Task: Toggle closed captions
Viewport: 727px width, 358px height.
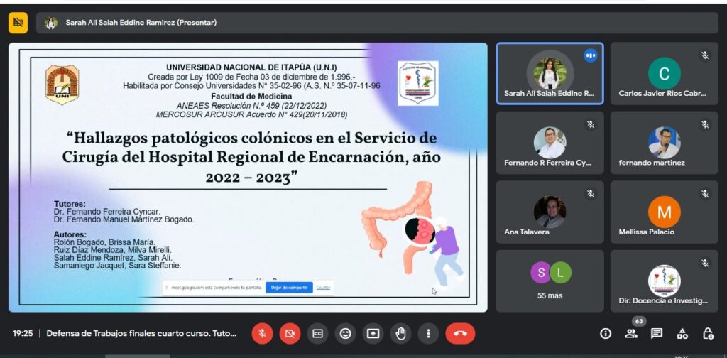Action: click(x=317, y=333)
